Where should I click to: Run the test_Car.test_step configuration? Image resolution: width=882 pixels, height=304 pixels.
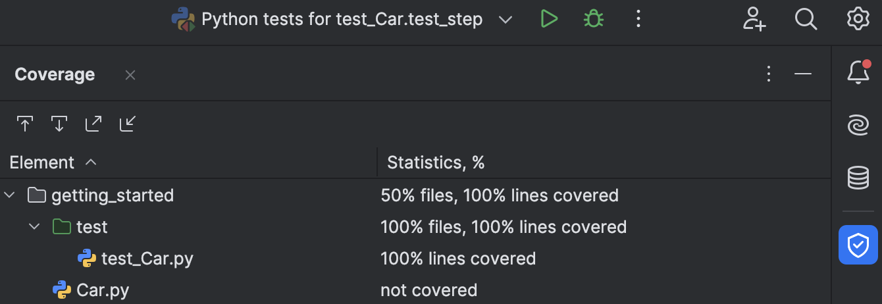point(549,19)
